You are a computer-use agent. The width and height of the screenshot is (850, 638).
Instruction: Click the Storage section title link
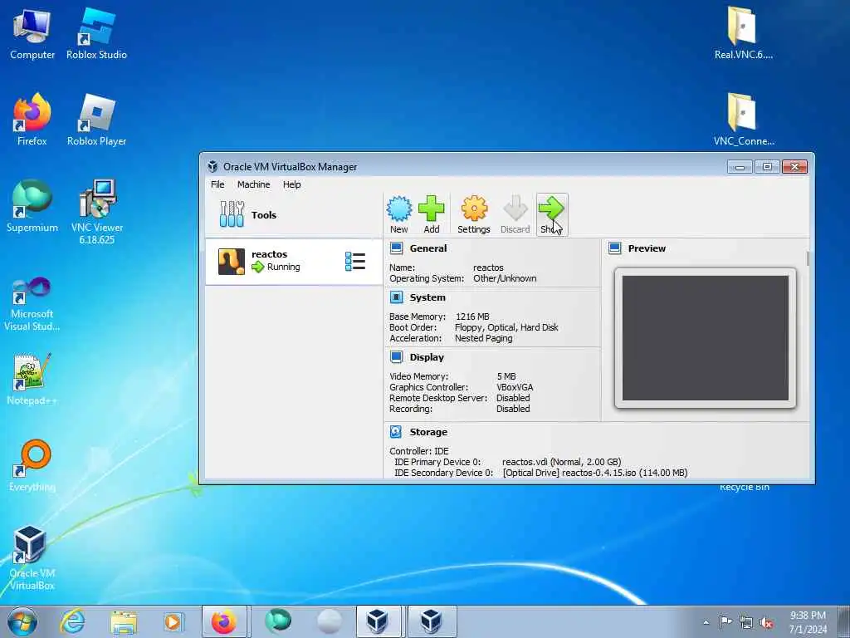tap(428, 432)
